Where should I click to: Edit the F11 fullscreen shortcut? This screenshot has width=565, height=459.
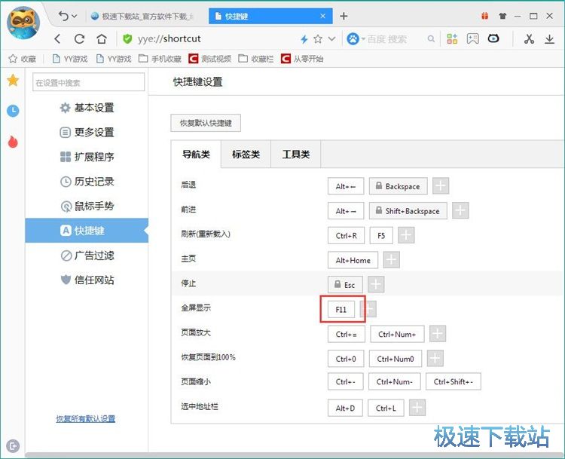pos(341,309)
